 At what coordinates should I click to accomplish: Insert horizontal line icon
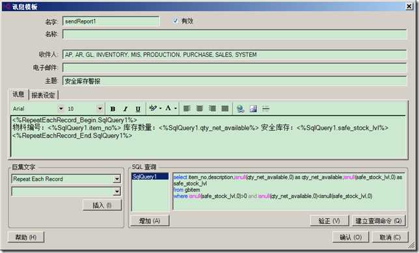pos(265,108)
